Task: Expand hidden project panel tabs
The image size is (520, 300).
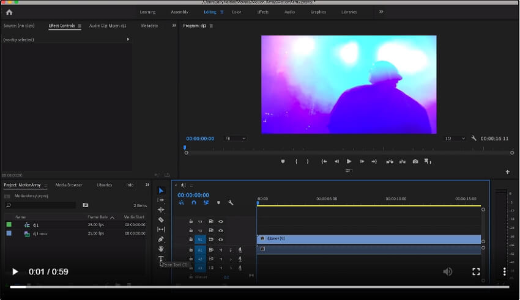Action: coord(147,185)
